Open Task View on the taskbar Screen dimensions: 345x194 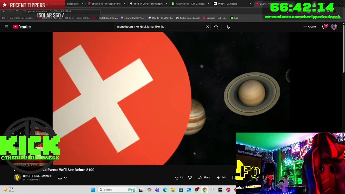pyautogui.click(x=142, y=190)
